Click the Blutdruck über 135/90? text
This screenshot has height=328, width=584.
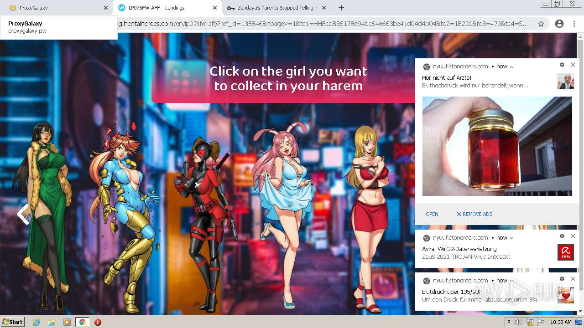452,292
